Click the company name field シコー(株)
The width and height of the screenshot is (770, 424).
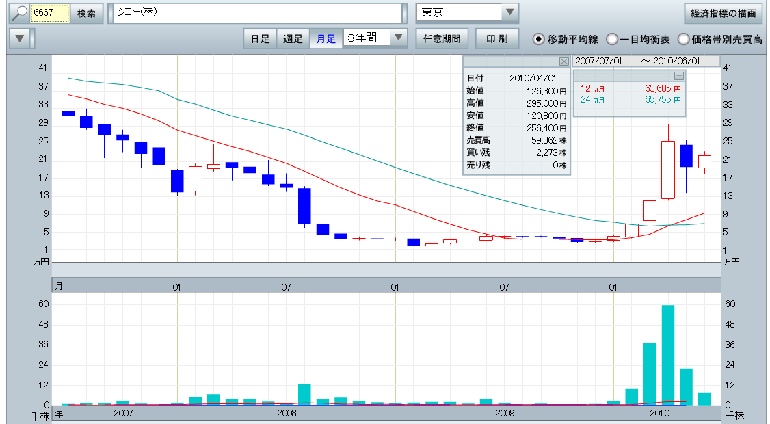pyautogui.click(x=258, y=14)
